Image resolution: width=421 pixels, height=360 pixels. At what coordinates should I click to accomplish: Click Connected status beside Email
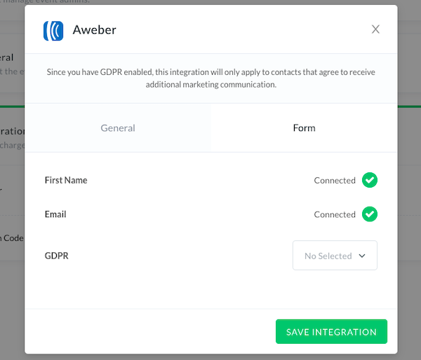tap(335, 215)
